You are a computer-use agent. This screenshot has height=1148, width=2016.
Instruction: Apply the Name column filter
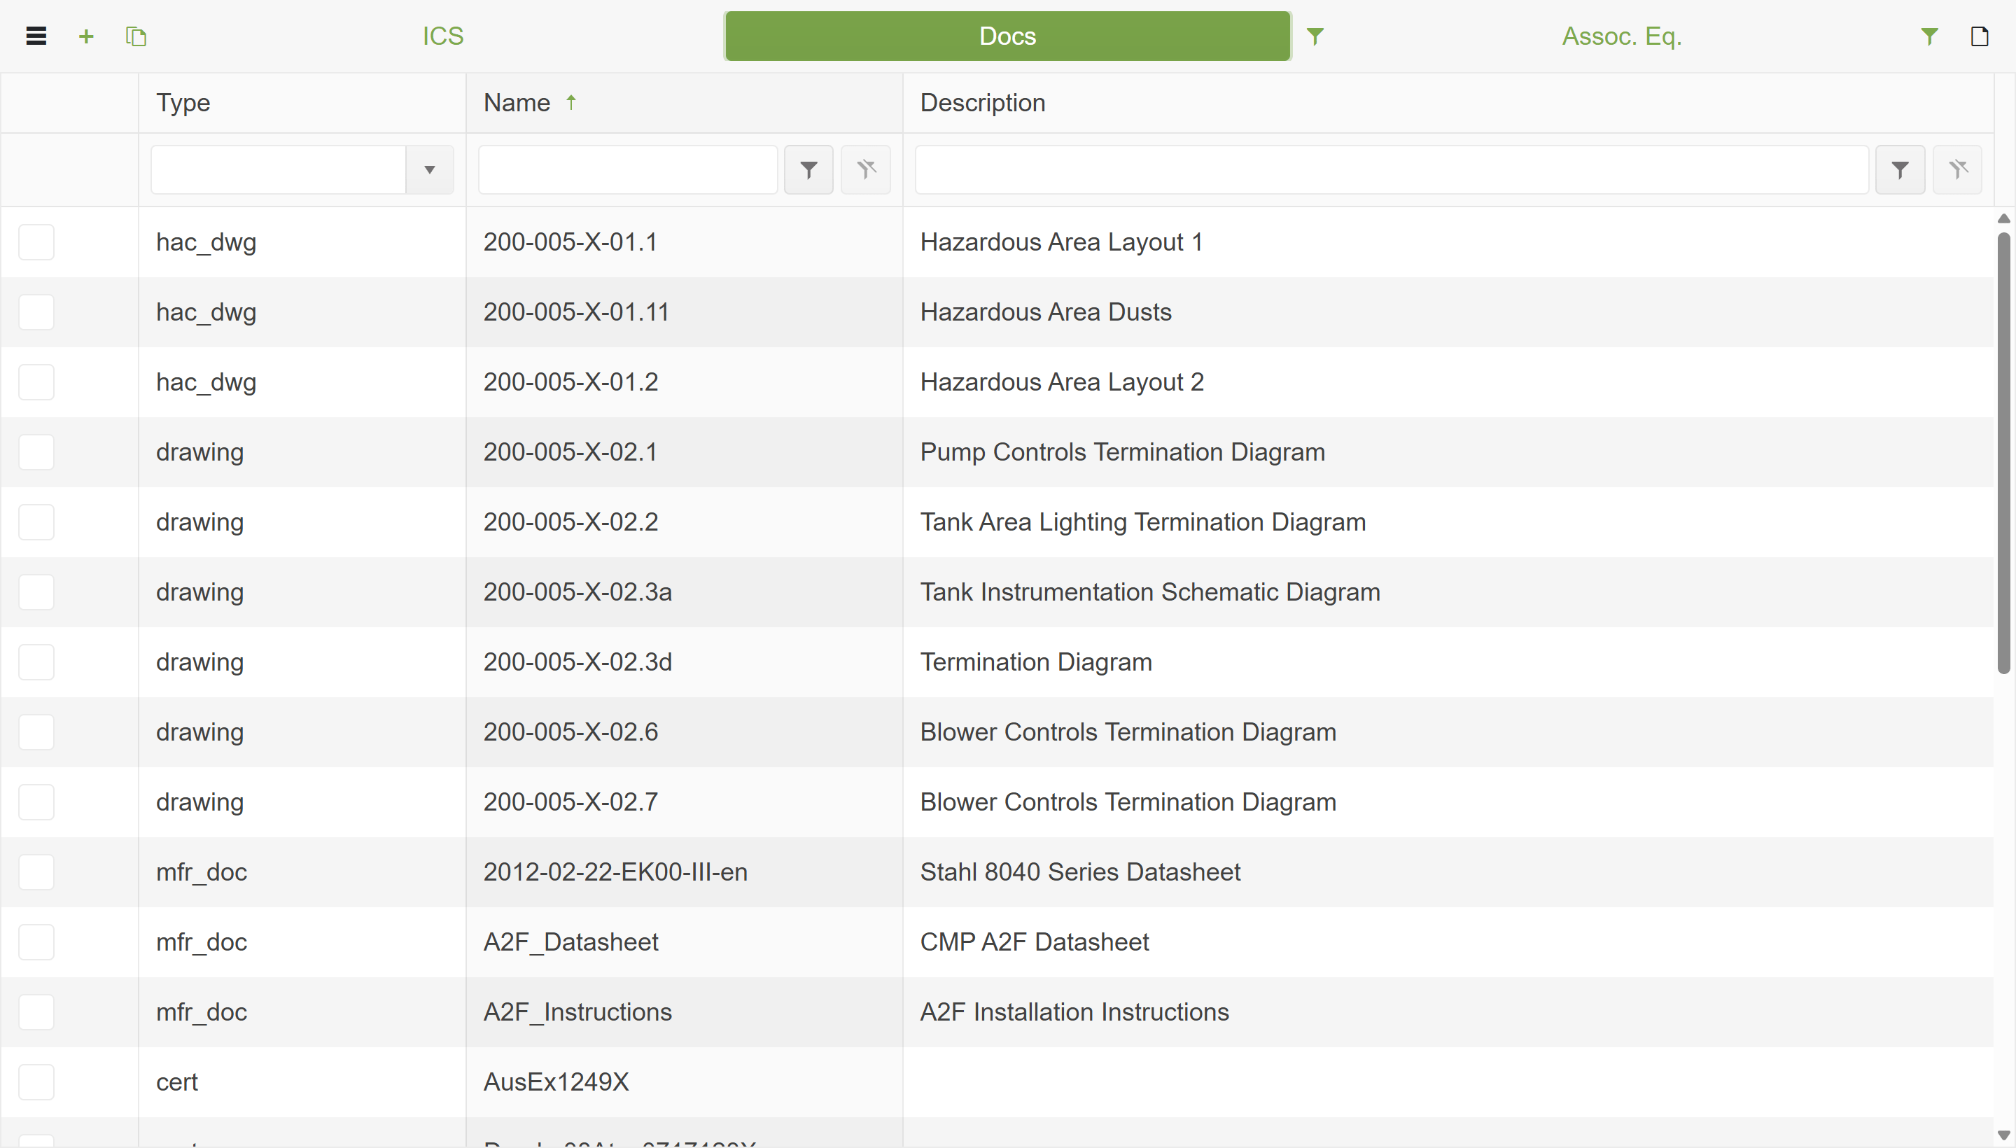808,169
